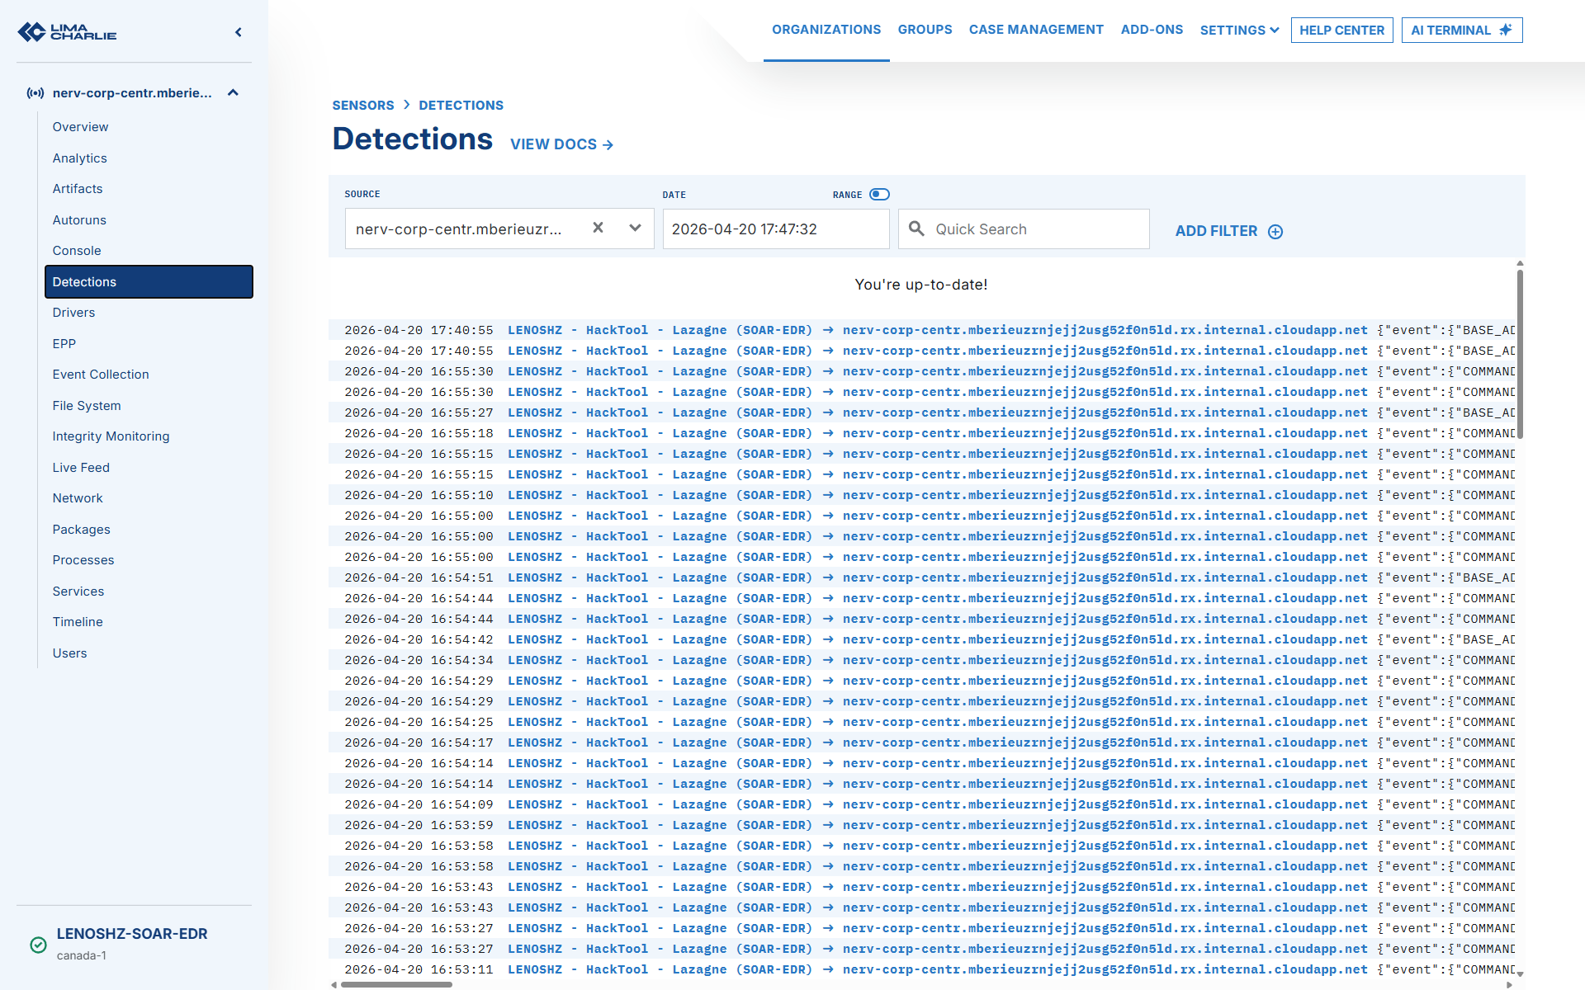Click the LimaCharlie logo icon
This screenshot has width=1585, height=990.
pyautogui.click(x=31, y=32)
